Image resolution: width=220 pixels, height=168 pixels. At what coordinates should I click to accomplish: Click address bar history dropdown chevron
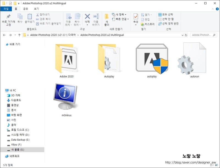click(x=182, y=35)
